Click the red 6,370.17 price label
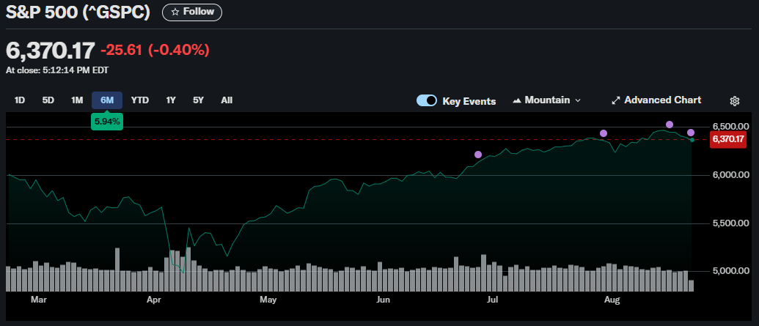 [x=728, y=139]
